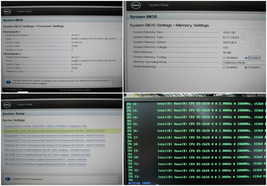Screen dimensions: 267x186
Task: Enable System Memory Testing
Action: coord(224,58)
